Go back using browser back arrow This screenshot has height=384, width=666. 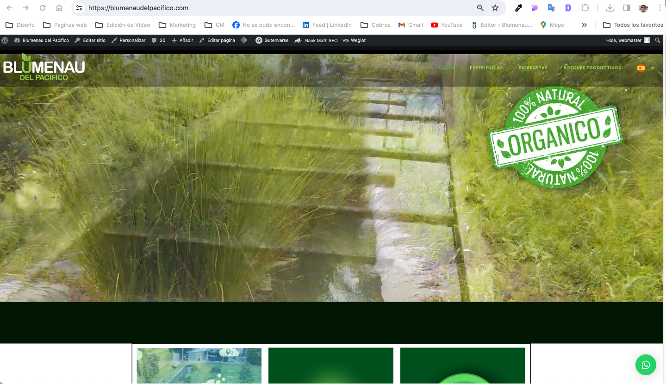pyautogui.click(x=9, y=8)
